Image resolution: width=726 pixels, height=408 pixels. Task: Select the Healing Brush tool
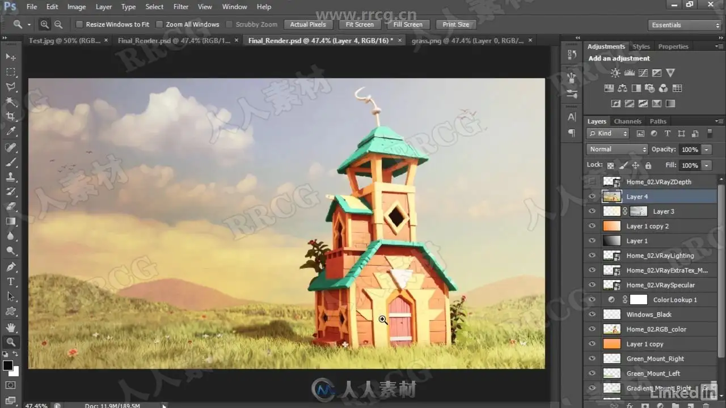tap(11, 147)
